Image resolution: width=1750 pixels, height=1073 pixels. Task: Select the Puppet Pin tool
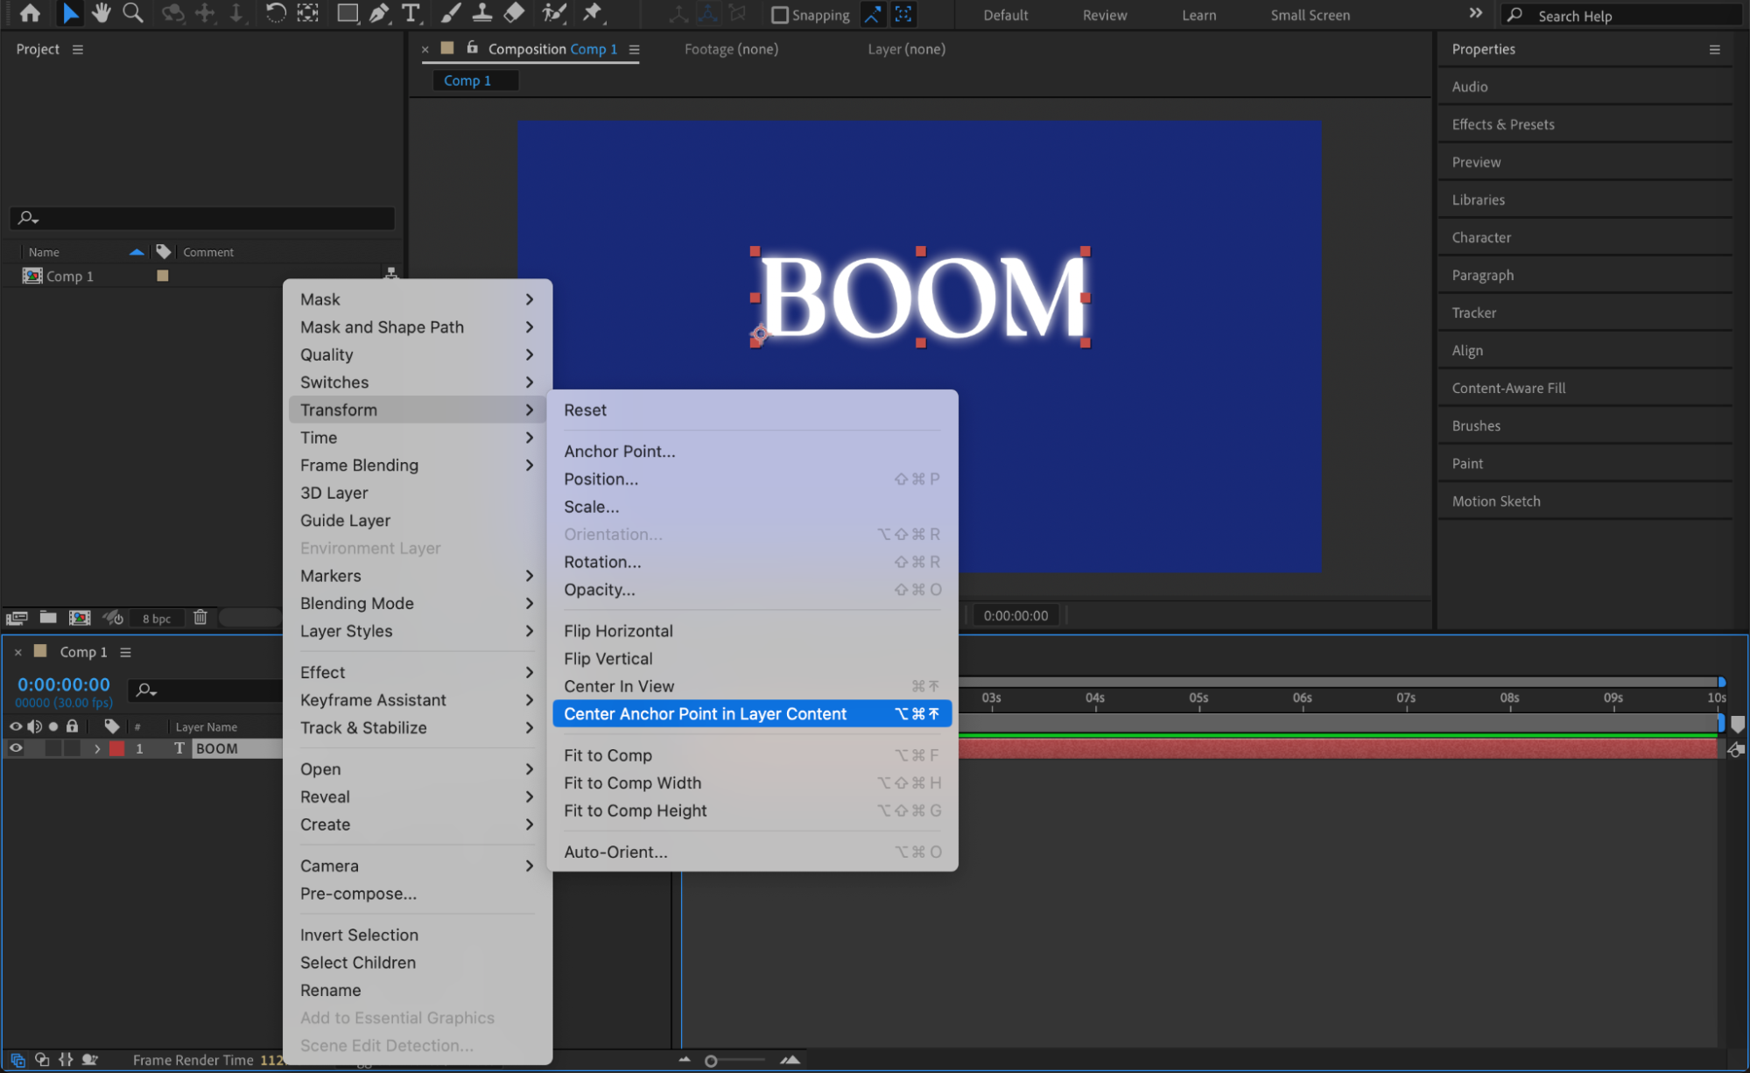coord(593,13)
